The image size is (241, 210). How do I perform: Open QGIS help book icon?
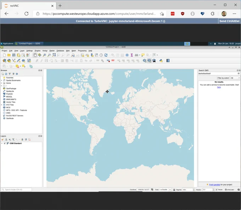[x=168, y=61]
